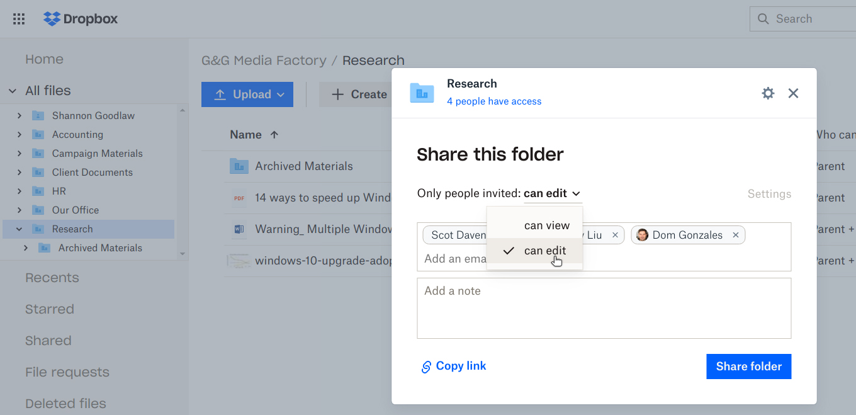The height and width of the screenshot is (415, 856).
Task: Select can edit from the permissions menu
Action: tap(545, 250)
